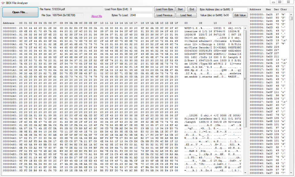Screen dimensions: 295x177
Task: Click the Load Next button
Action: click(186, 15)
